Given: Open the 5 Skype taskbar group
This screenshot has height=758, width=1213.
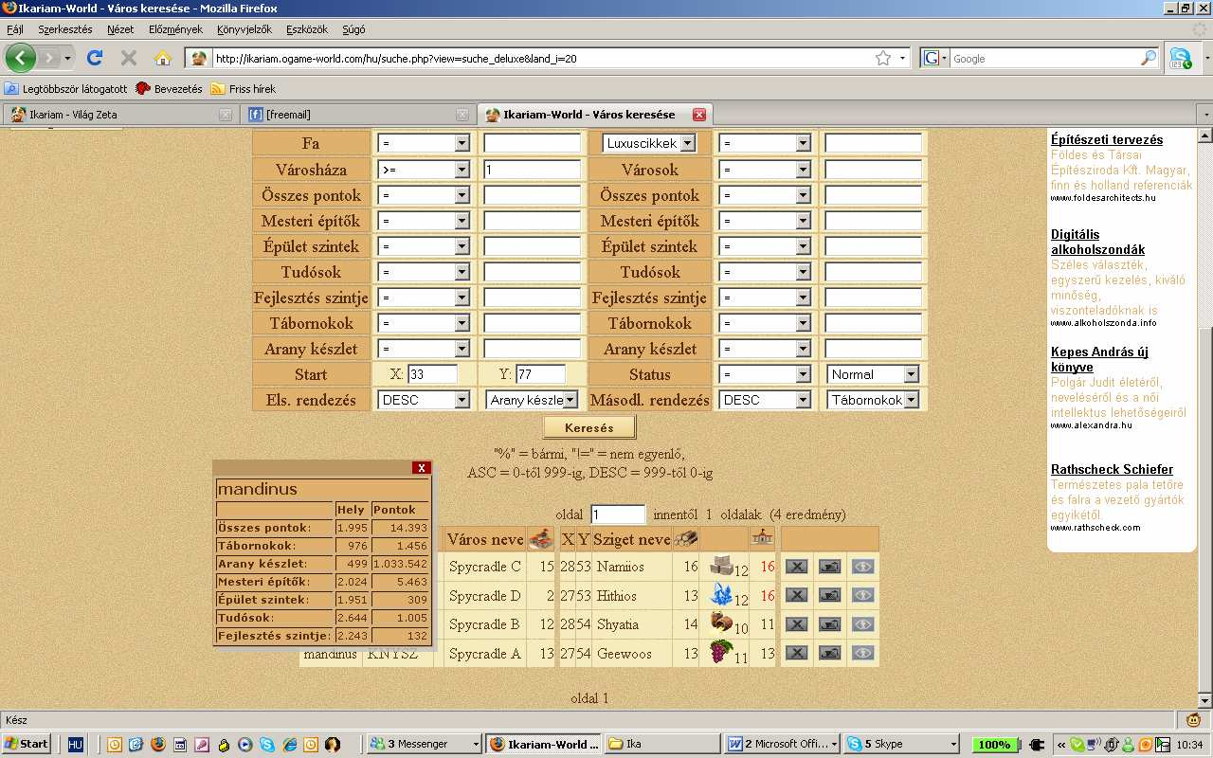Looking at the screenshot, I should 901,745.
